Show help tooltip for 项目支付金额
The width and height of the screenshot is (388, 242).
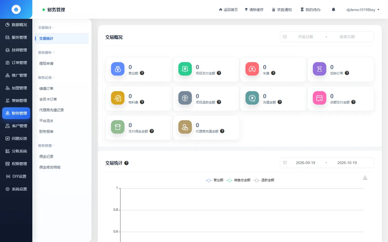219,73
